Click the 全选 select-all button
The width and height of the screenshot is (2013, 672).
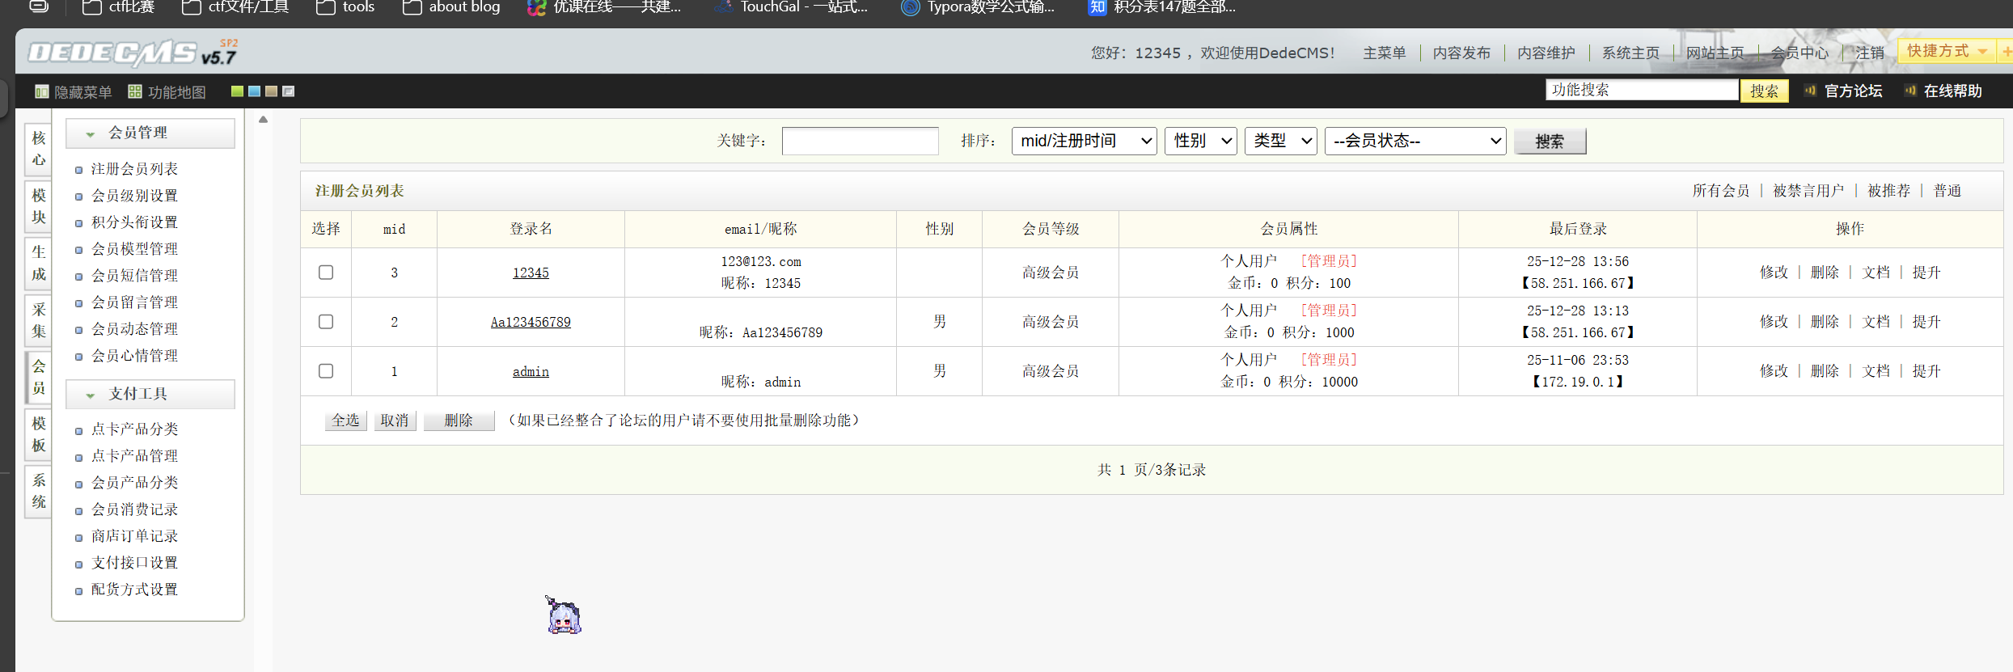(x=345, y=421)
